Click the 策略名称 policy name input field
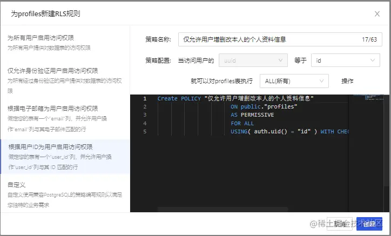This screenshot has width=391, height=236. pos(280,39)
